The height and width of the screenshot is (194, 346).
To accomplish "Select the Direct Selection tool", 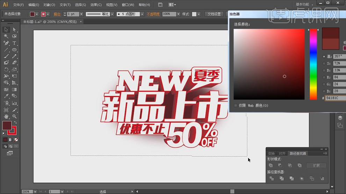I will [x=14, y=30].
